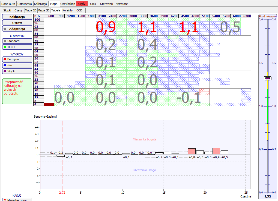278x201 pixels.
Task: Click the pink +0,9 bar in the chart
Action: [x=216, y=151]
